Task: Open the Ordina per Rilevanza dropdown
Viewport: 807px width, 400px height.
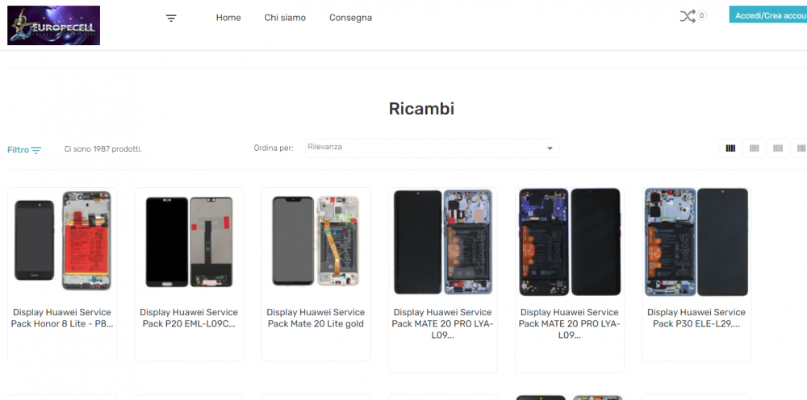Action: coord(432,148)
